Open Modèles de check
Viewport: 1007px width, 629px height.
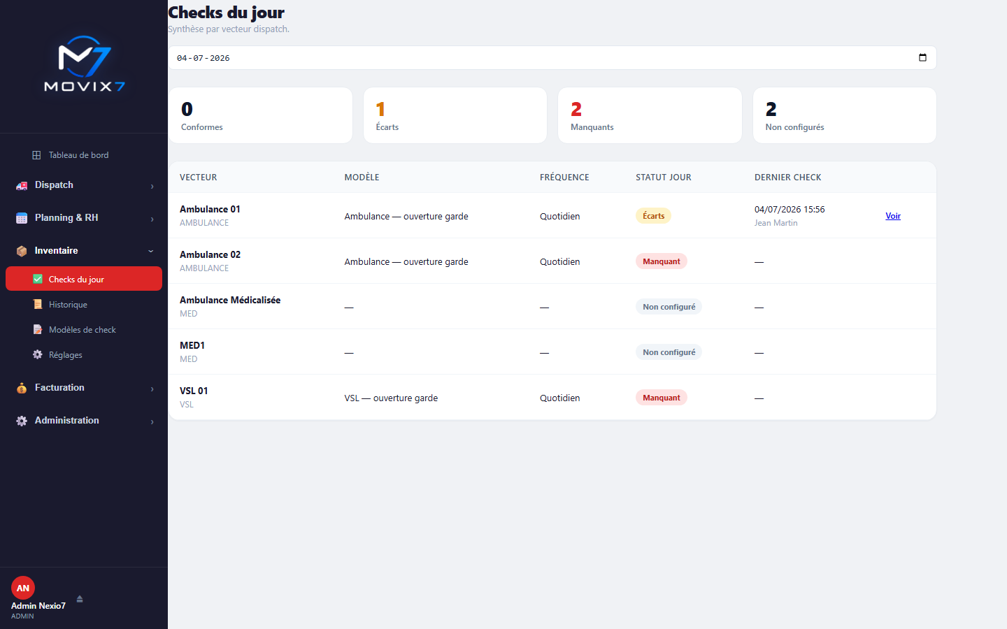84,329
